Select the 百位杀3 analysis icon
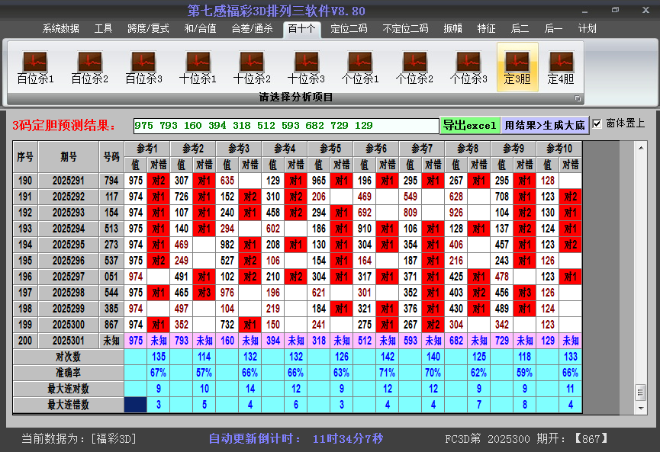 pyautogui.click(x=143, y=67)
